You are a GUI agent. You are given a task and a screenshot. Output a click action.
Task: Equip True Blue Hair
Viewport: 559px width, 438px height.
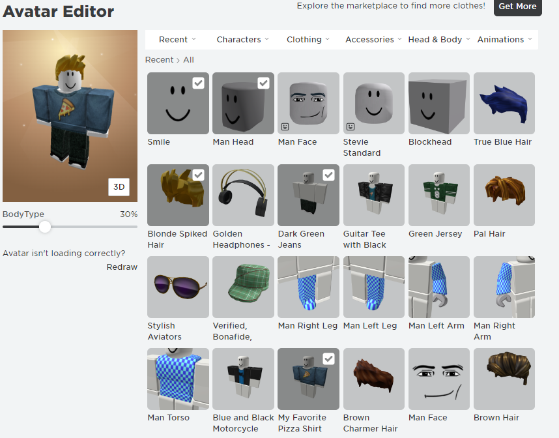click(504, 104)
